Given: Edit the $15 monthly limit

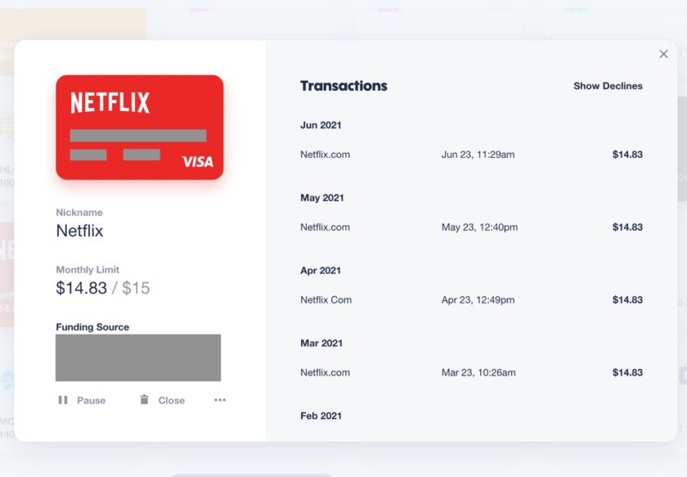Looking at the screenshot, I should pos(136,288).
